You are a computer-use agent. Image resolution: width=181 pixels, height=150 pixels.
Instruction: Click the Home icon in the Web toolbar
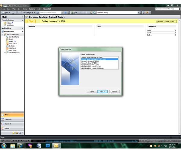click(x=91, y=13)
